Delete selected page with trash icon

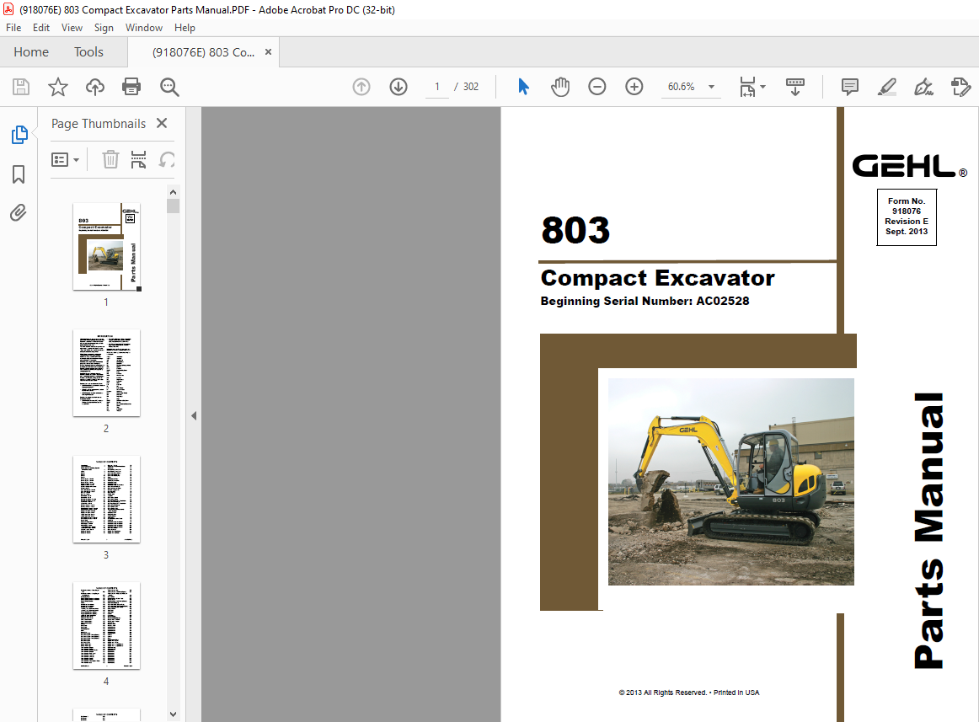pos(110,160)
